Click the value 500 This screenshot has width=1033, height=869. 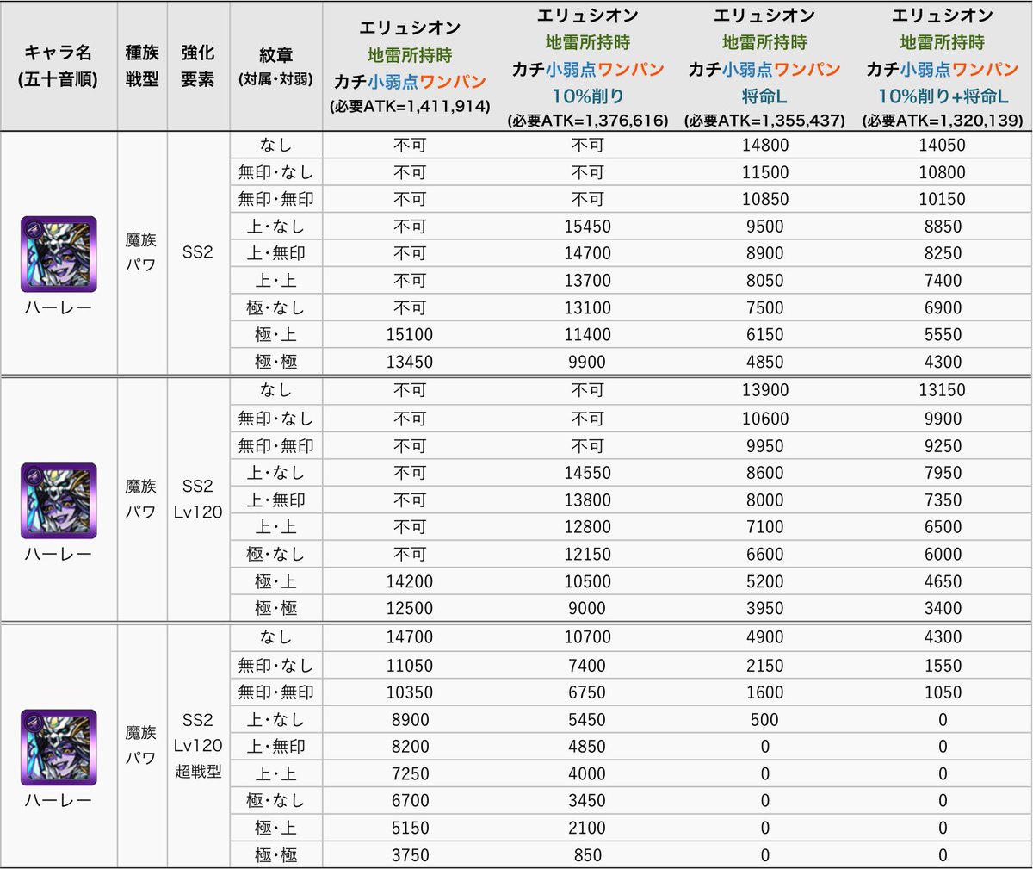coord(765,720)
